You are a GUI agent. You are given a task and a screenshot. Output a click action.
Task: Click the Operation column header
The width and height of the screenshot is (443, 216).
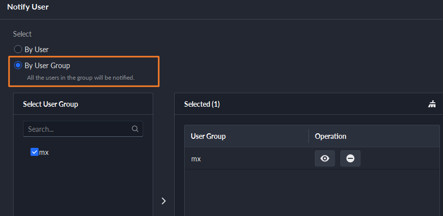click(330, 136)
